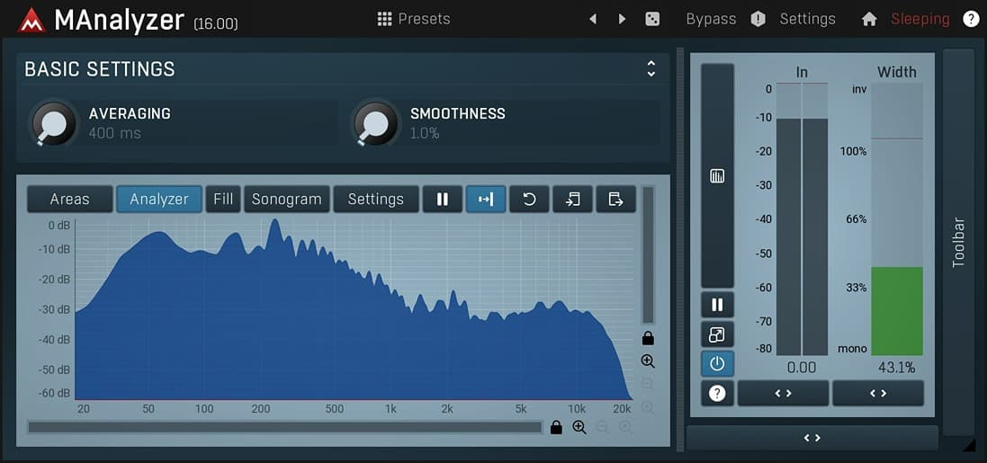Click the vertical zoom-in magnifier icon
The width and height of the screenshot is (987, 463).
pos(648,361)
